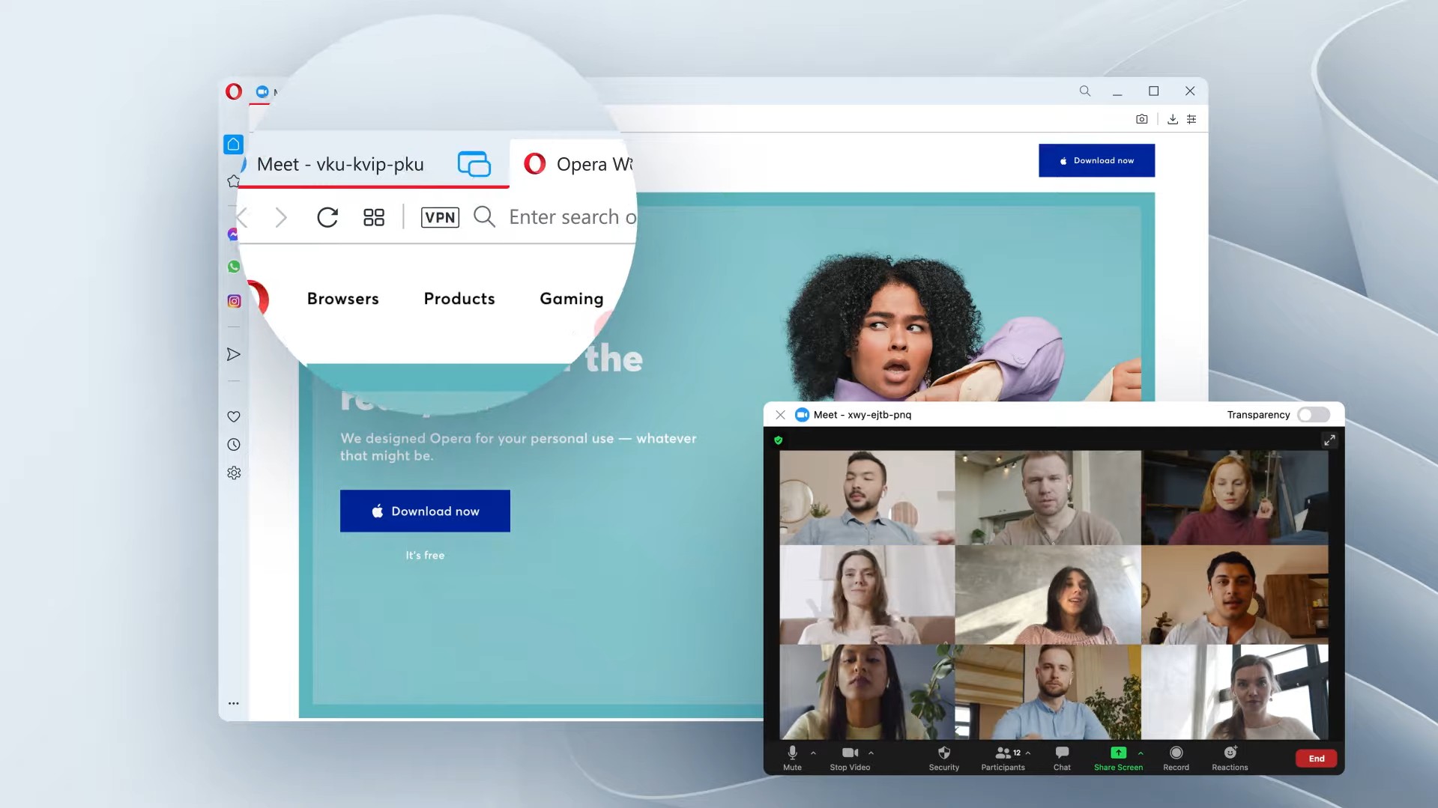Select the top-left participant video tile
1438x808 pixels.
click(x=867, y=497)
